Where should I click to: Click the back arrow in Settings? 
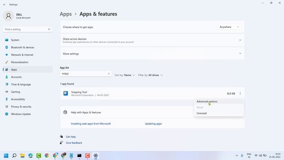pyautogui.click(x=4, y=4)
